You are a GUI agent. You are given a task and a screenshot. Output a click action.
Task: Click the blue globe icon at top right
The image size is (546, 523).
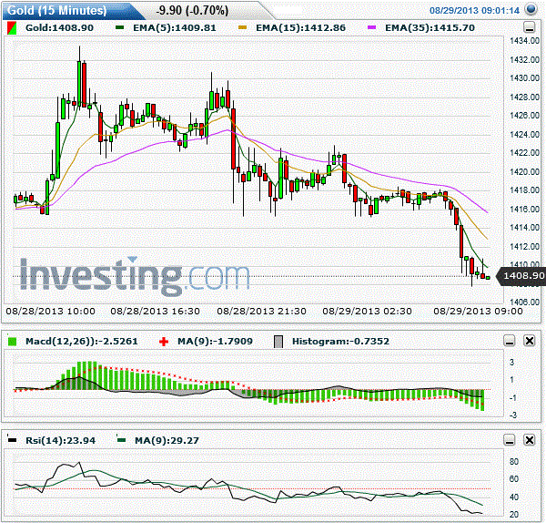click(531, 9)
